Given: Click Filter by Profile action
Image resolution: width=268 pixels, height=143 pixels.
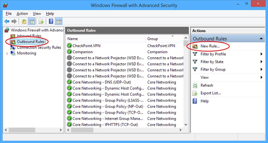Looking at the screenshot, I should tap(213, 54).
